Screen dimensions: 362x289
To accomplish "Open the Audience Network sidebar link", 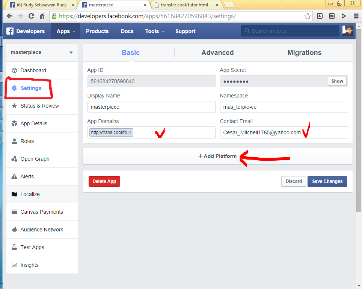I will (42, 230).
